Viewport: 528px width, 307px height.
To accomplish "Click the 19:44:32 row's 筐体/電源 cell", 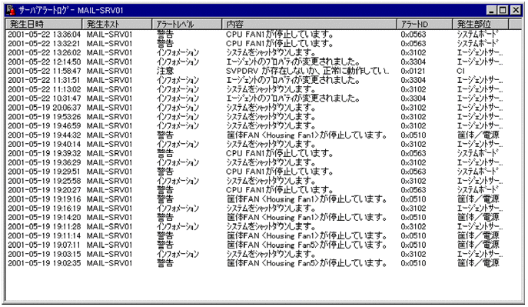I will (x=478, y=135).
